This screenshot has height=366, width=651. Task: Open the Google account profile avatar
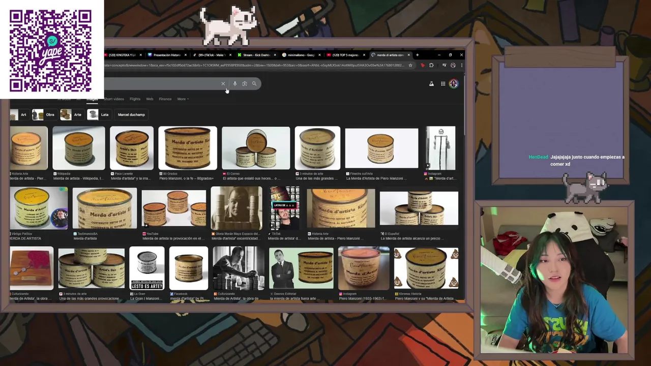[454, 84]
